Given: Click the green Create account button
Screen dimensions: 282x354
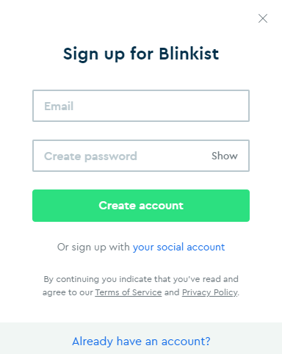Looking at the screenshot, I should [x=141, y=206].
